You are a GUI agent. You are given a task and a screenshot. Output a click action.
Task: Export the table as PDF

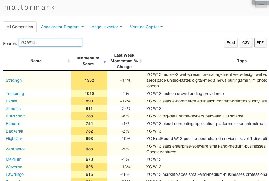tap(260, 43)
